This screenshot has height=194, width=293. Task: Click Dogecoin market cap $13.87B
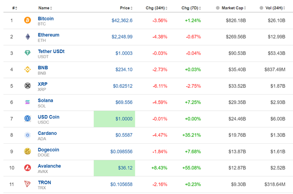tap(237, 151)
